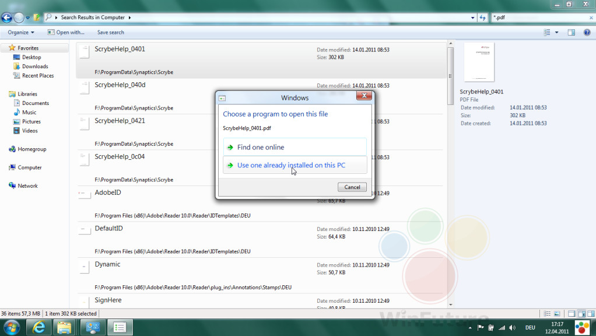Click the scrollbar up arrow
596x336 pixels.
(x=450, y=44)
